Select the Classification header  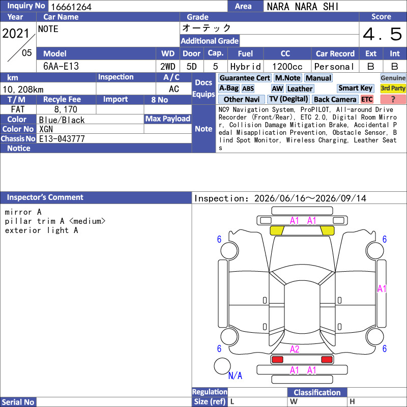pos(317,392)
